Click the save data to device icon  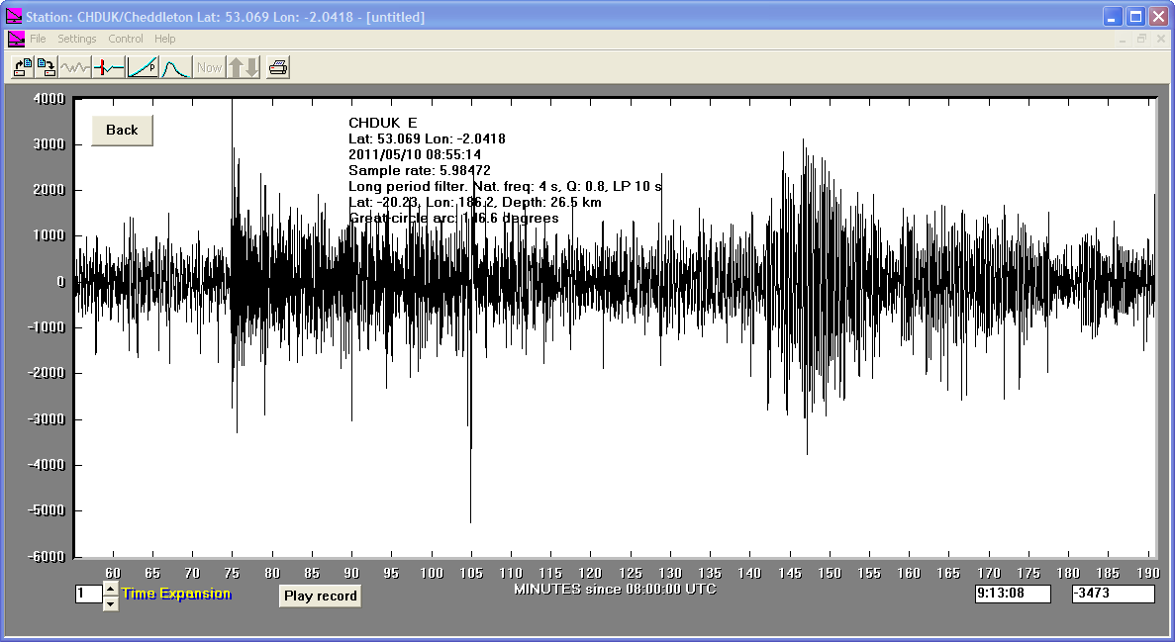tap(47, 67)
